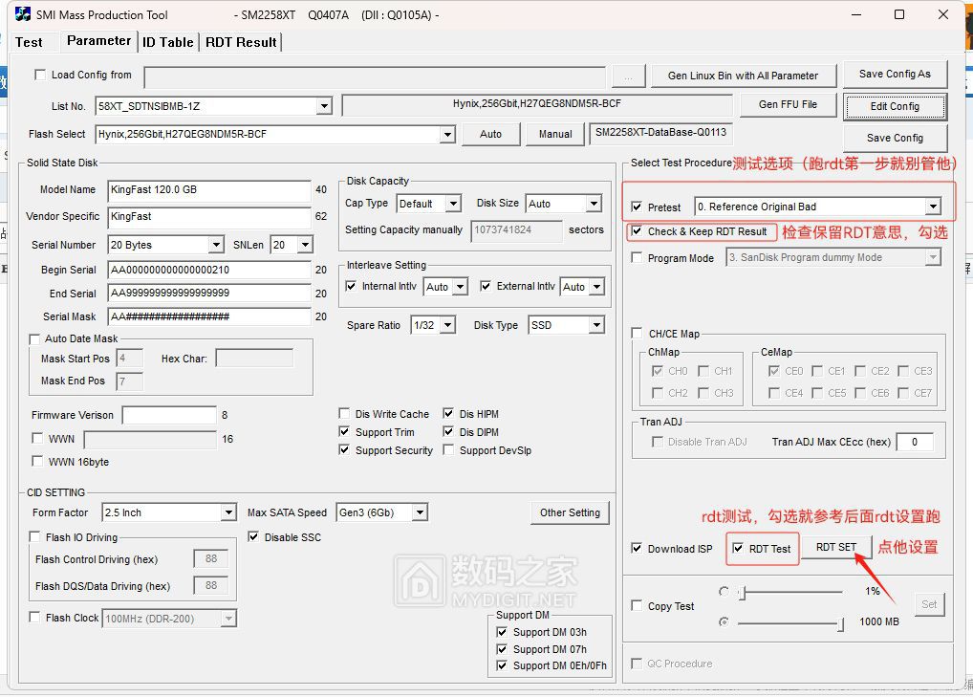Uncheck Support DM 07h checkbox
Image resolution: width=973 pixels, height=697 pixels.
[x=502, y=649]
